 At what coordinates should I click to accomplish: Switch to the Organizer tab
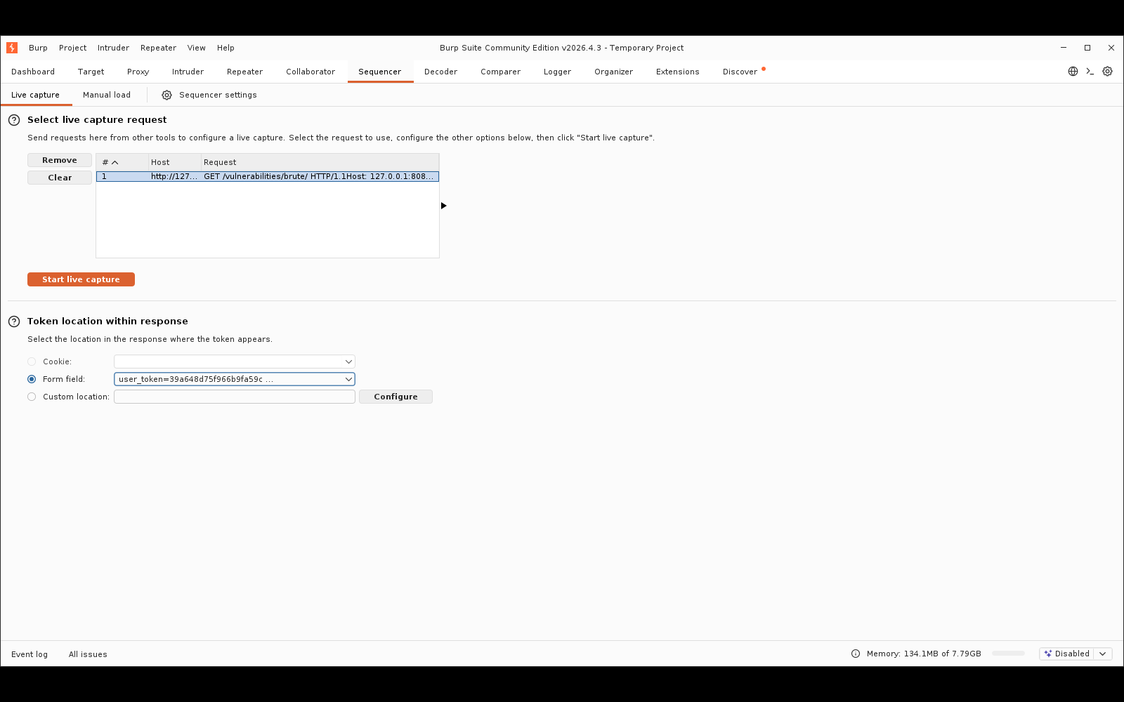[613, 72]
